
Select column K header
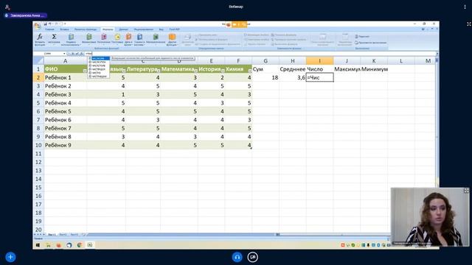coord(374,61)
